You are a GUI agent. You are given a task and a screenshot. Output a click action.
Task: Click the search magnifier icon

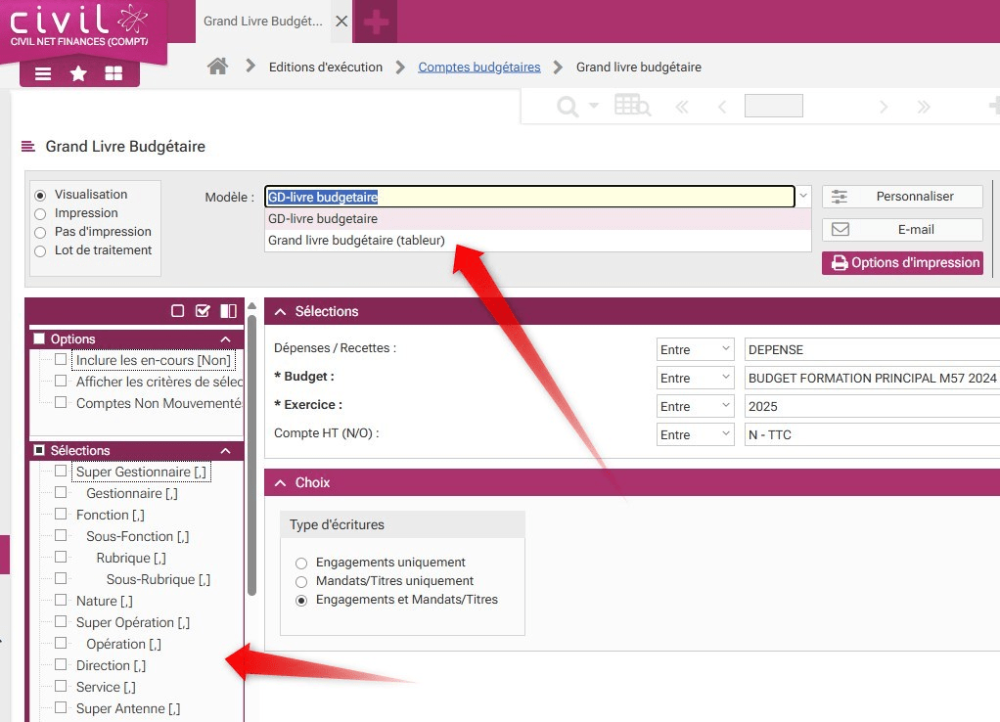[567, 107]
